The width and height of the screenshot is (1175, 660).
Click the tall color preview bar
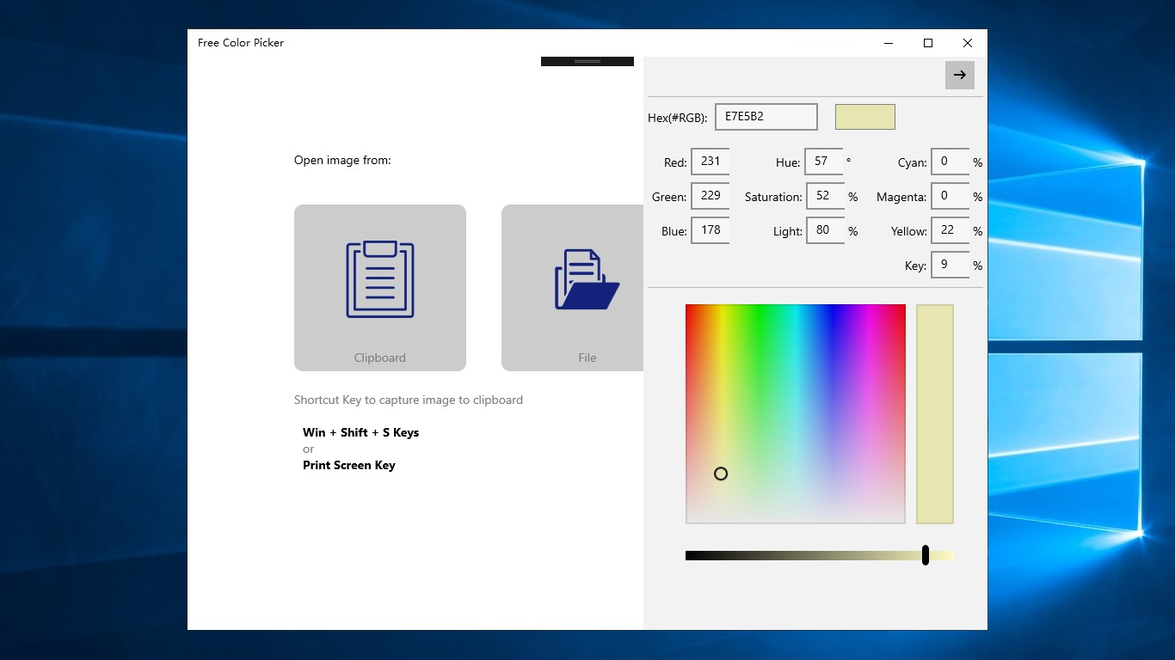point(935,413)
